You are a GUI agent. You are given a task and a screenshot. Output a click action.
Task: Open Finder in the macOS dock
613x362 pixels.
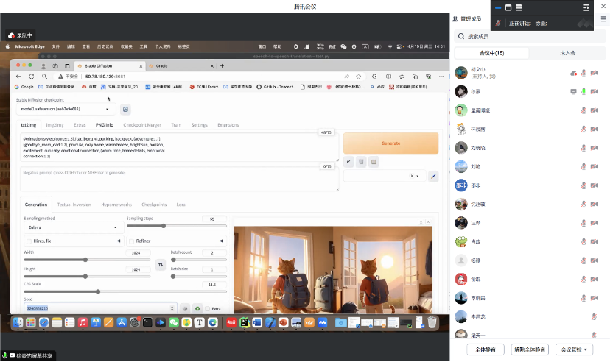pos(18,322)
